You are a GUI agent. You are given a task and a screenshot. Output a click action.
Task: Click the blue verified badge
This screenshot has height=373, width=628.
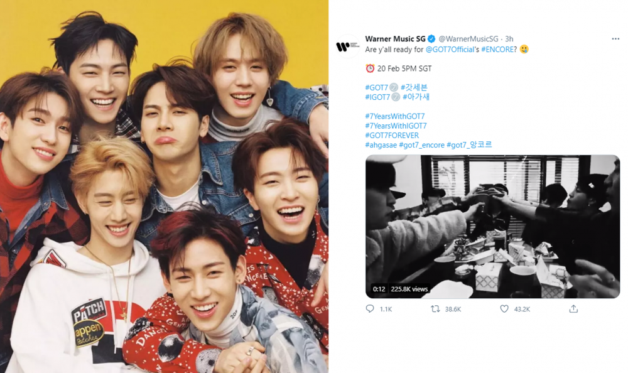click(432, 39)
